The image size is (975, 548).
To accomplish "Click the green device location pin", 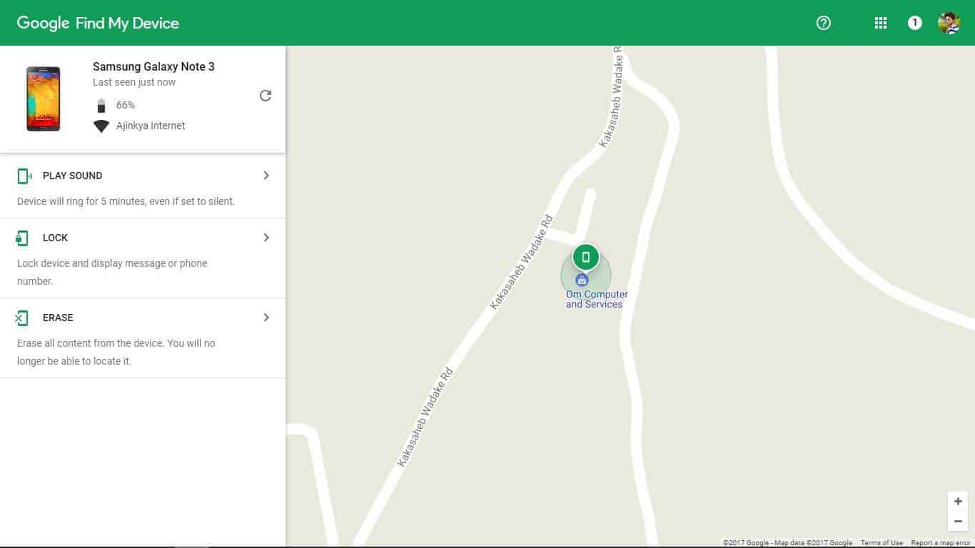I will tap(586, 257).
